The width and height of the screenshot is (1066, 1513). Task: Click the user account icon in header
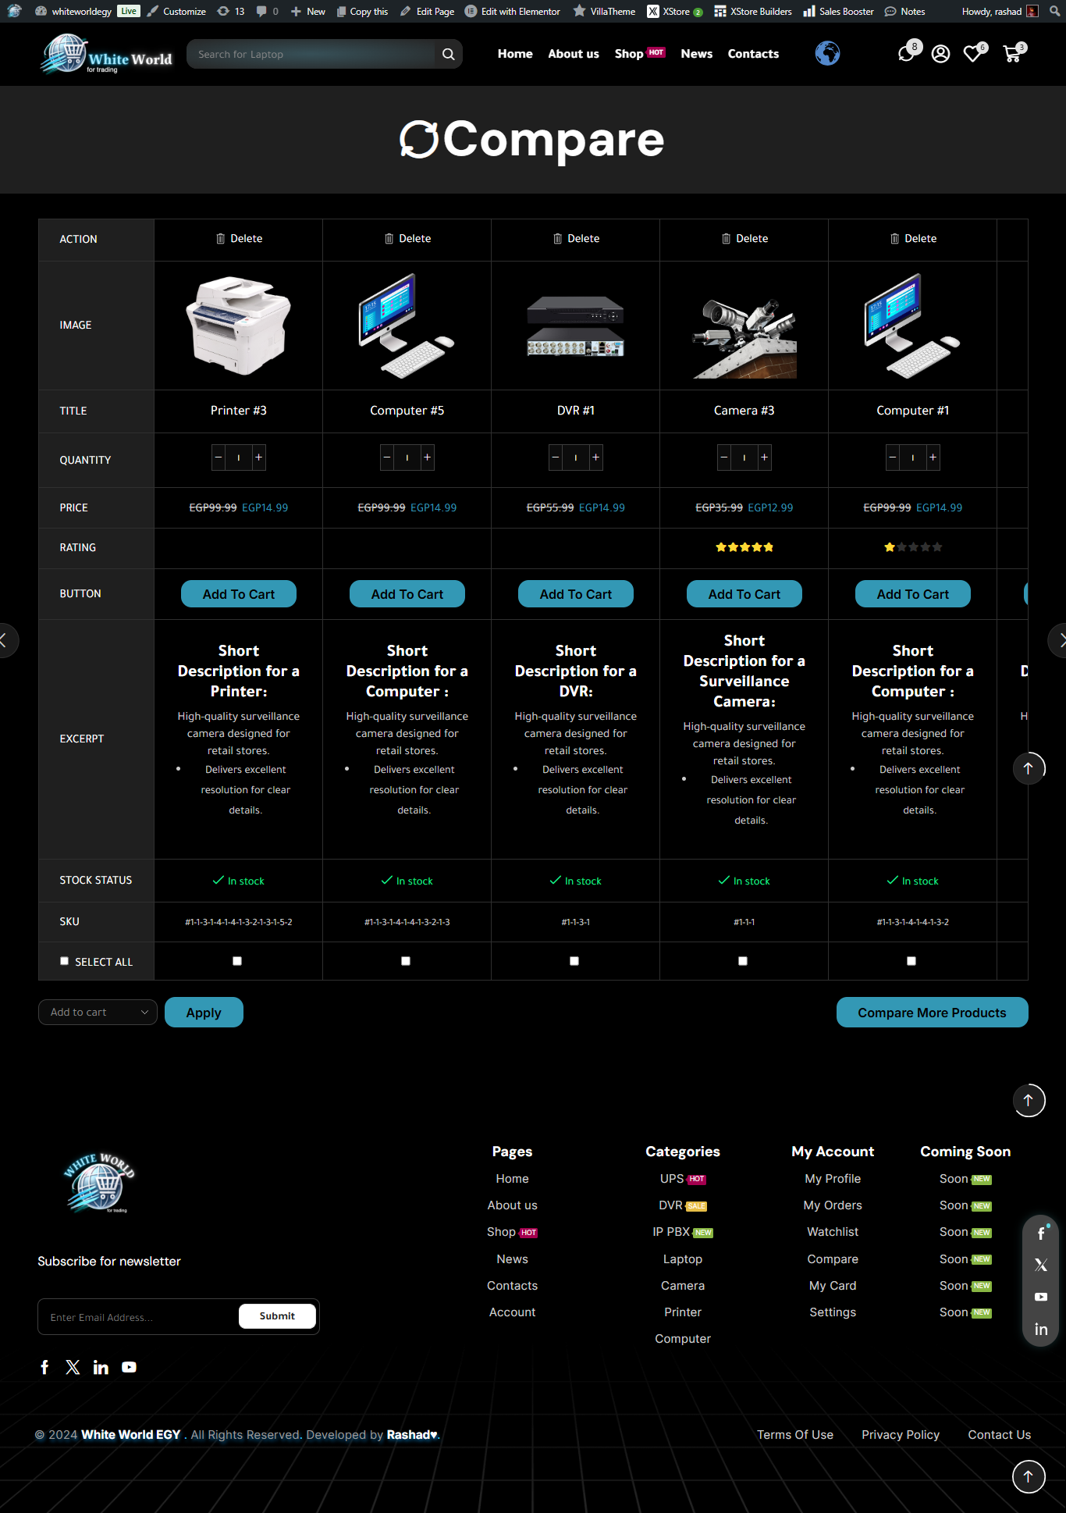[x=940, y=54]
